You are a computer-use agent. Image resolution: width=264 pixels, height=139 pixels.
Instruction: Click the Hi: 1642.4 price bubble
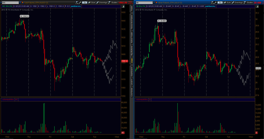pyautogui.click(x=24, y=16)
